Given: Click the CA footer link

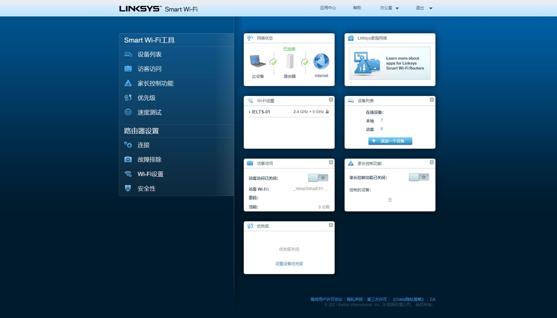Looking at the screenshot, I should [433, 299].
